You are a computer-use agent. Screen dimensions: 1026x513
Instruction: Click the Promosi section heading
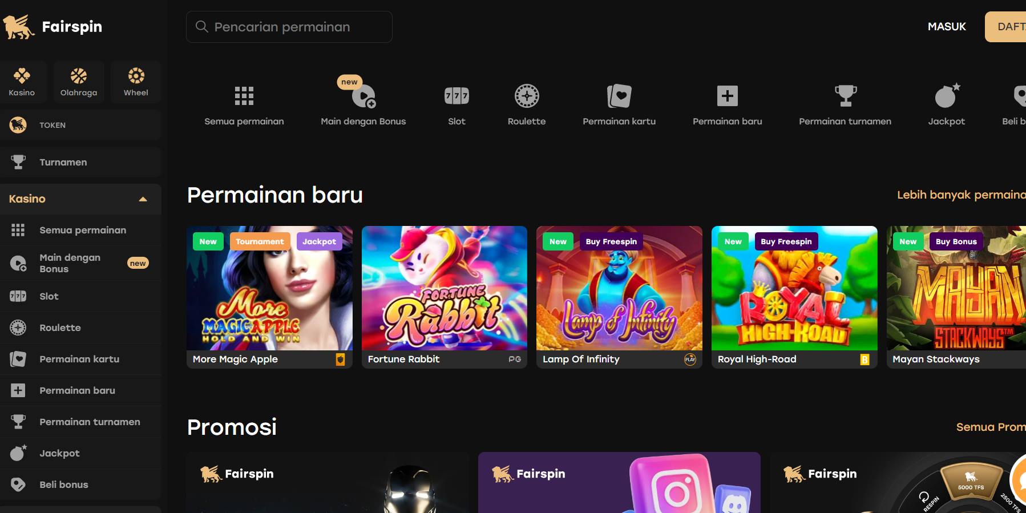[x=232, y=427]
